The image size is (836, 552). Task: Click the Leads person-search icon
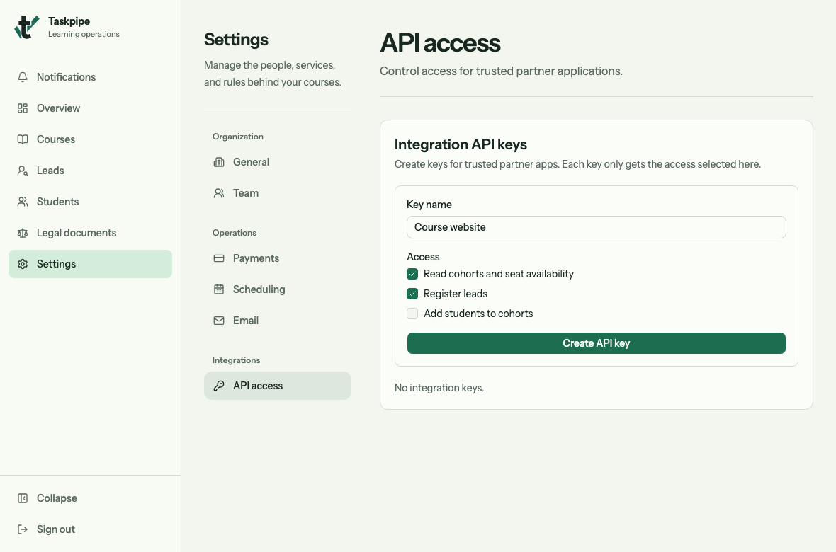[23, 171]
